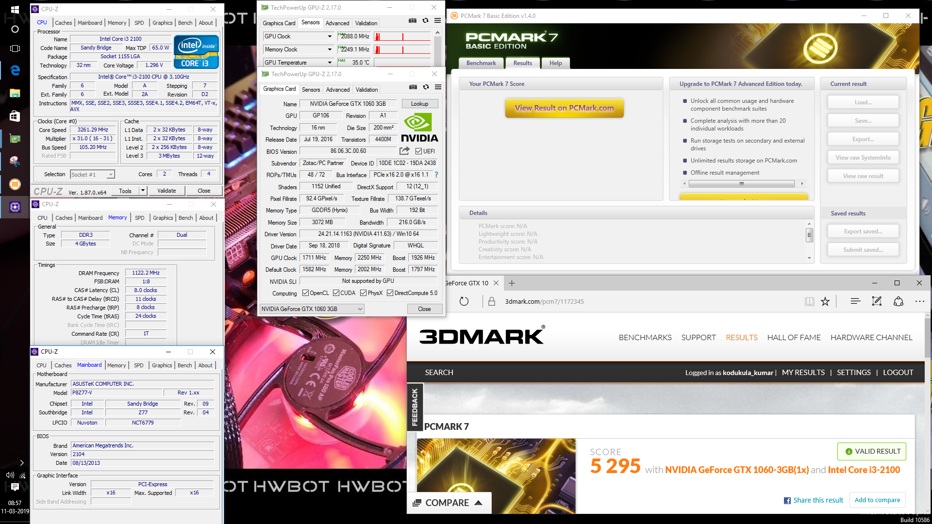Open the Help tab in PCMark 7

[556, 63]
